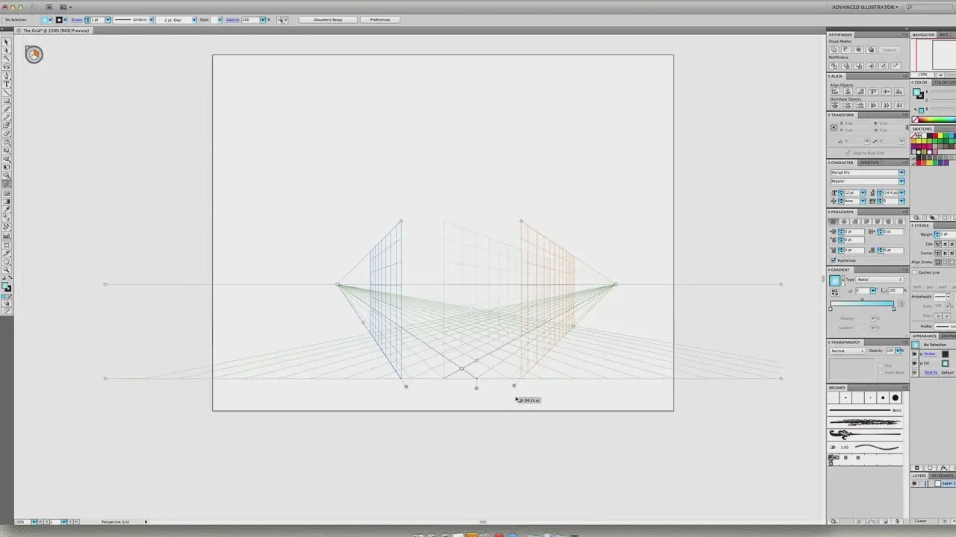Select the Pencil tool
This screenshot has height=537, width=956.
(7, 117)
